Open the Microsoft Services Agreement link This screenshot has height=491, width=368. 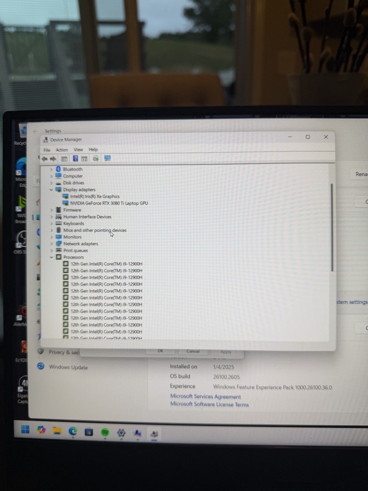pos(205,396)
